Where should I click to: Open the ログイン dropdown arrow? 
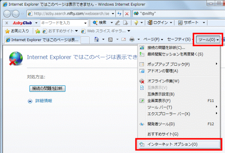[x=171, y=23]
